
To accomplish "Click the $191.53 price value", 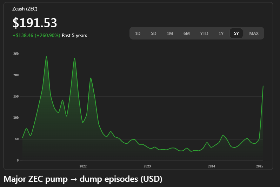I will coord(35,23).
